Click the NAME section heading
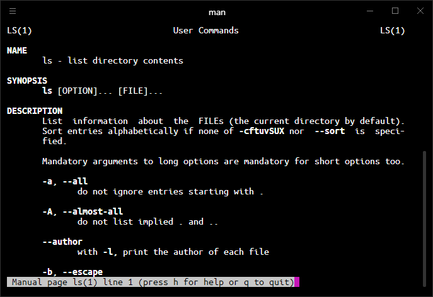The image size is (433, 297). coord(17,50)
